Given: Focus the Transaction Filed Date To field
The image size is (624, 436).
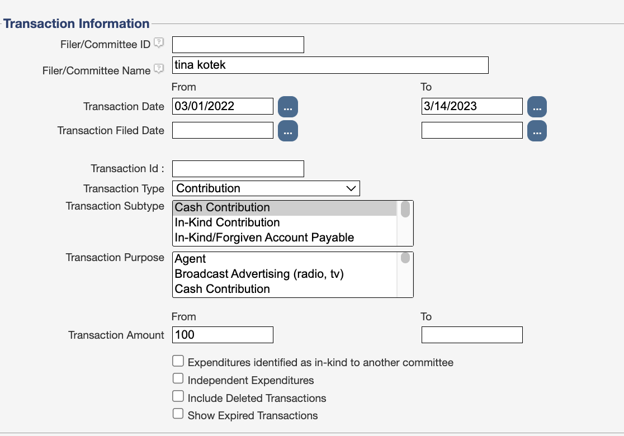Looking at the screenshot, I should point(472,130).
